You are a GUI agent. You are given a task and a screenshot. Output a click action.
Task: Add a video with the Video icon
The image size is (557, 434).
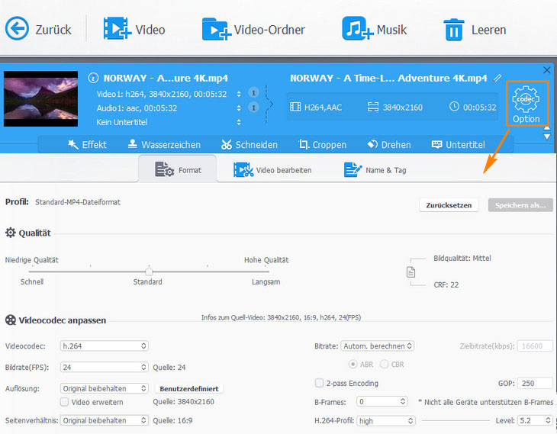point(117,29)
